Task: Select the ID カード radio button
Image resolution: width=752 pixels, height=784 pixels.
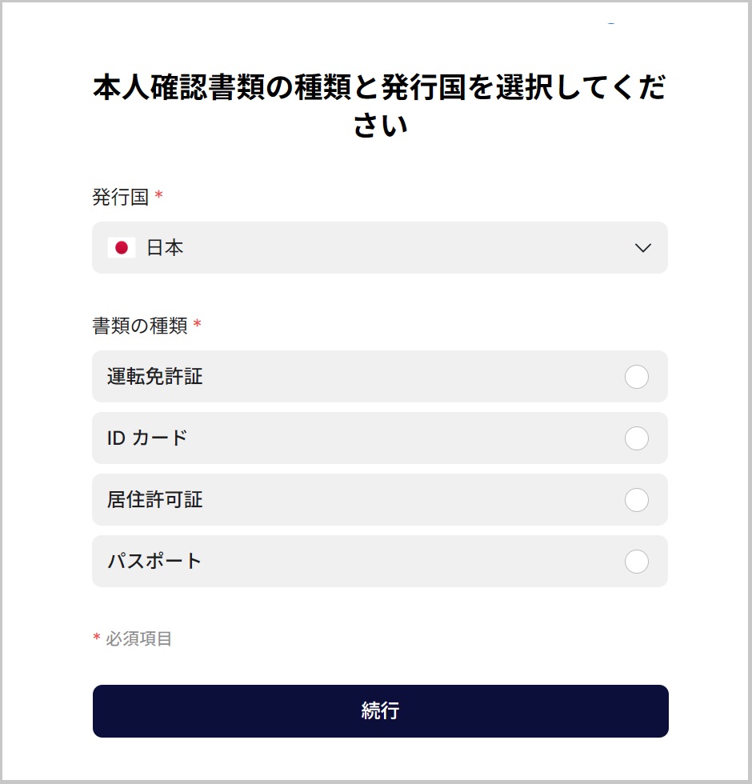Action: pos(636,438)
